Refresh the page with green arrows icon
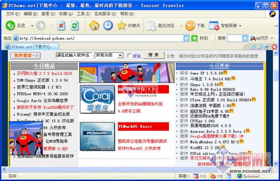 (75, 26)
